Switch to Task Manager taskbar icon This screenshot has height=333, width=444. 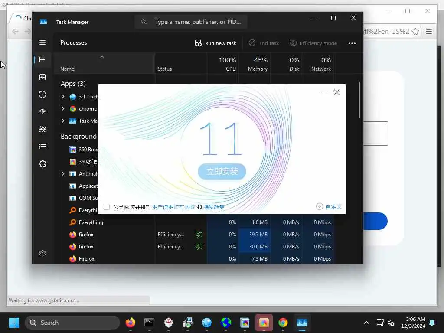[x=302, y=323]
